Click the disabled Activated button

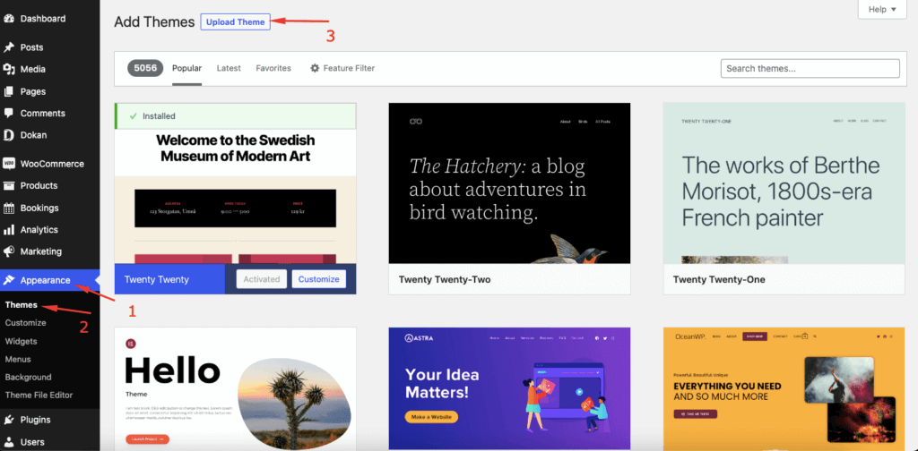point(262,279)
